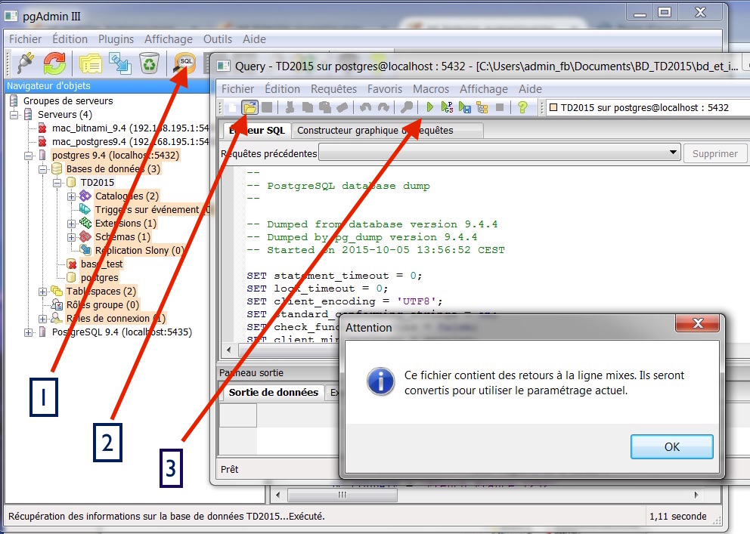Image resolution: width=750 pixels, height=534 pixels.
Task: Click the Supprimer button
Action: coord(714,153)
